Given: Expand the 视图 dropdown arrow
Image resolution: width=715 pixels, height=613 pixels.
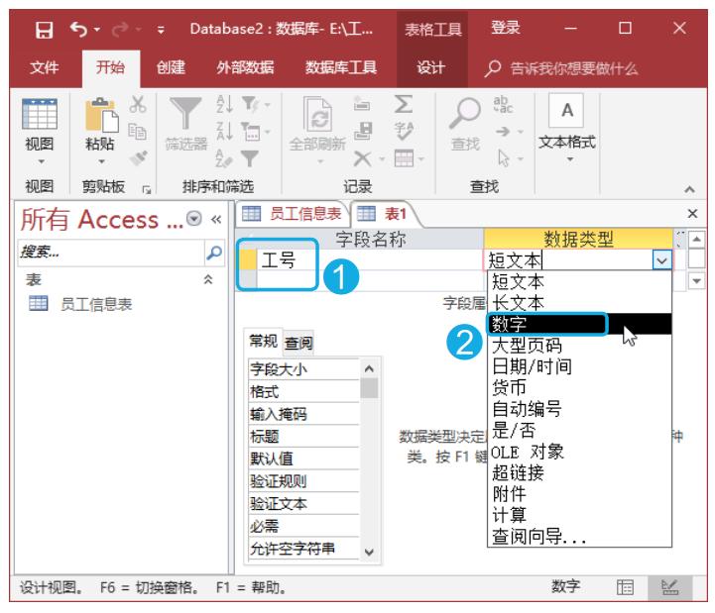Looking at the screenshot, I should click(x=41, y=161).
